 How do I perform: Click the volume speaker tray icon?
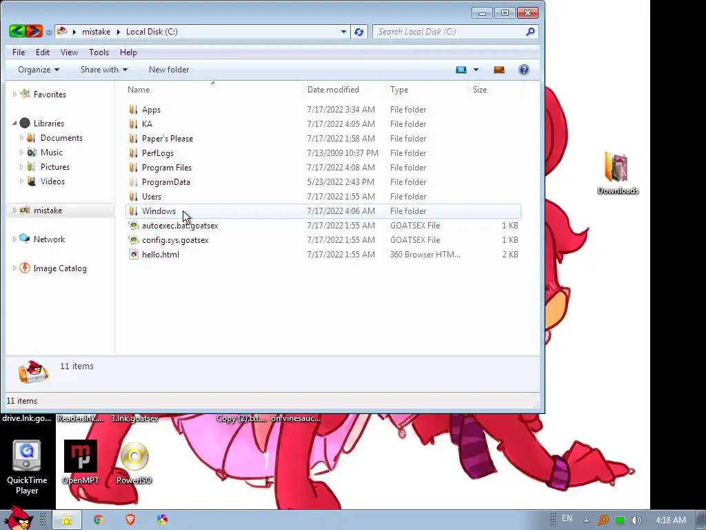tap(636, 520)
